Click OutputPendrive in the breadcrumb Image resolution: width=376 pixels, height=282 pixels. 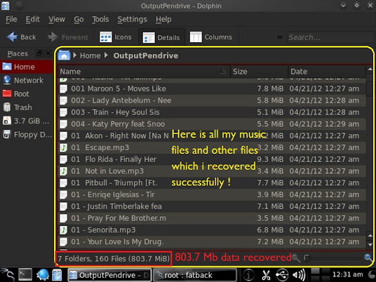tap(146, 56)
